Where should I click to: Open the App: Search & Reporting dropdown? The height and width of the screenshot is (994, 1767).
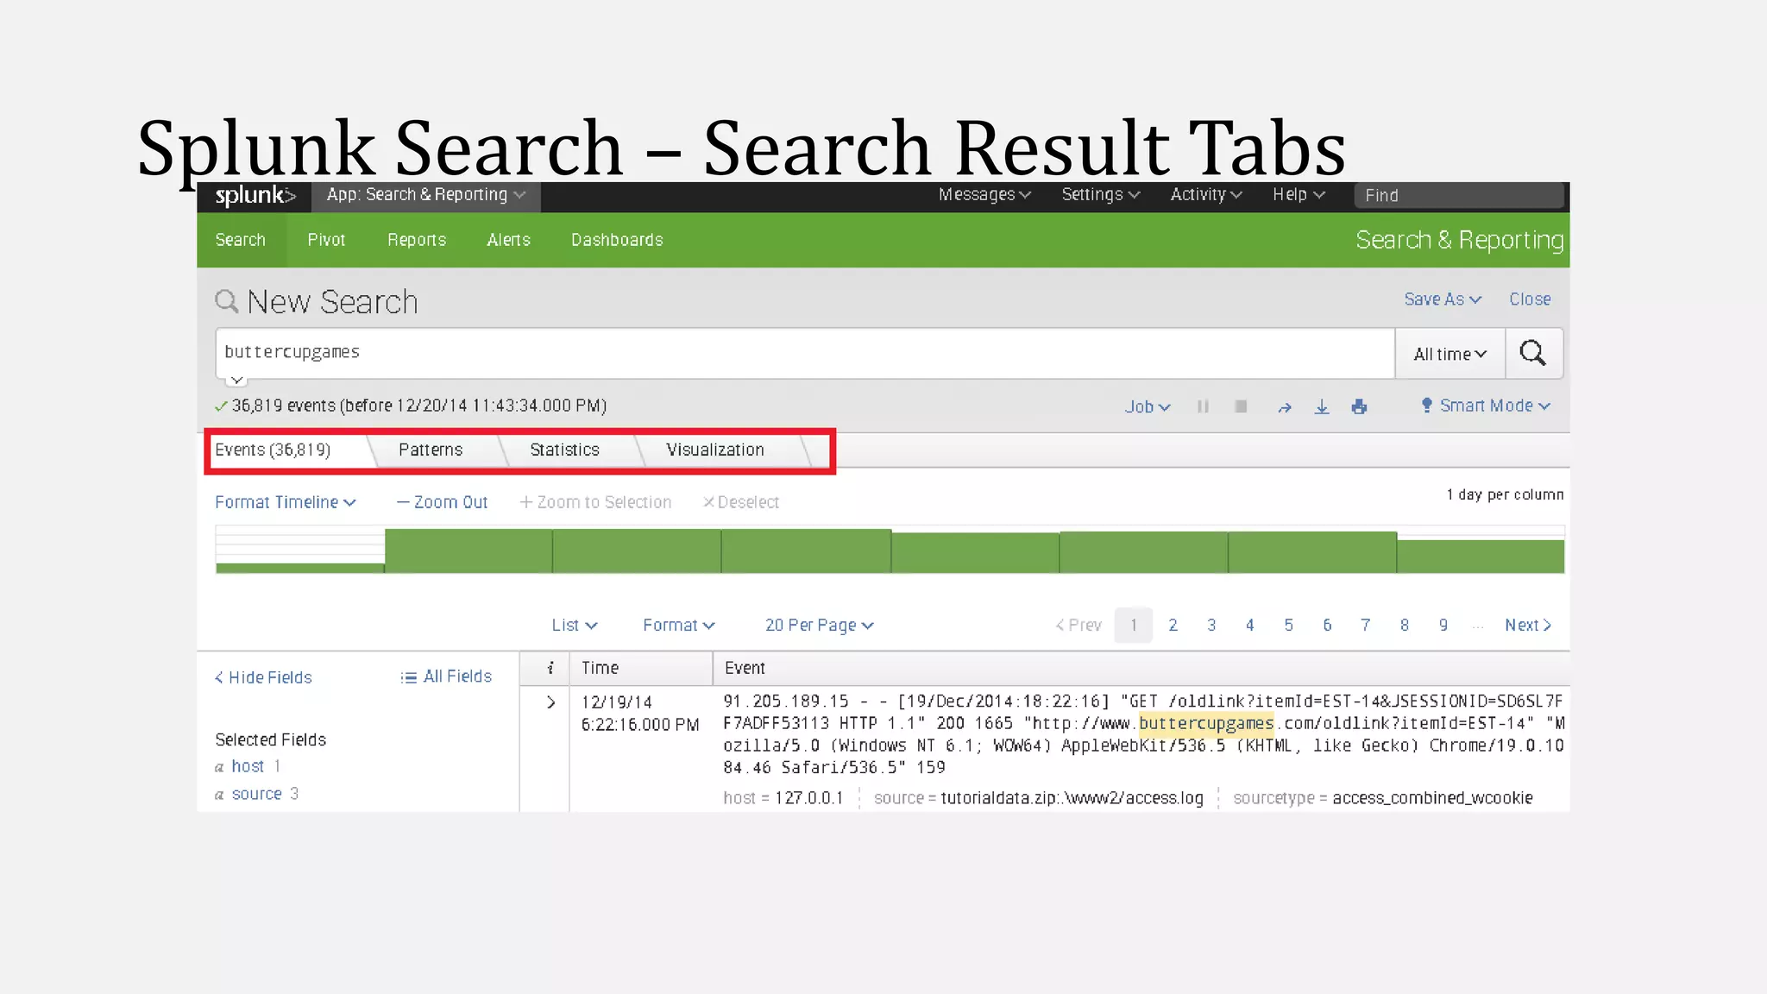click(426, 195)
